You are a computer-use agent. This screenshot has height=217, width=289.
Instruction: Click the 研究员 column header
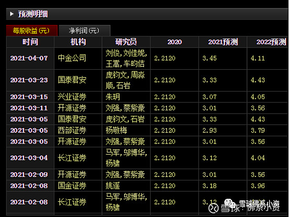coord(126,42)
